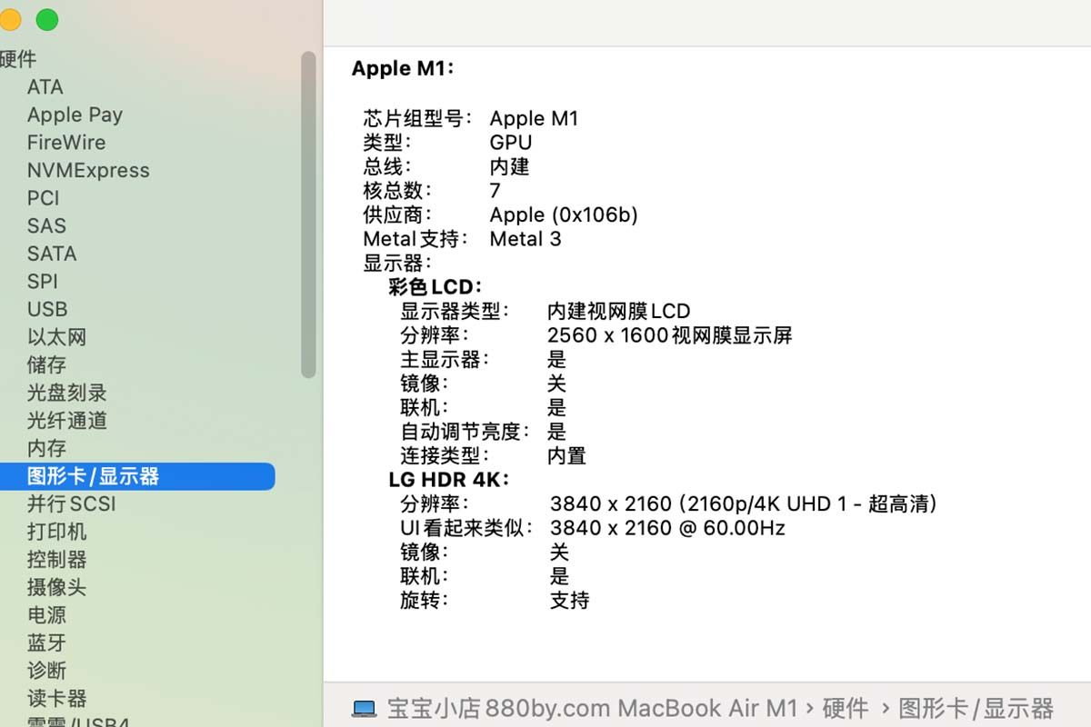Screen dimensions: 1091x727
Task: Select 内存 memory entry
Action: pyautogui.click(x=46, y=449)
